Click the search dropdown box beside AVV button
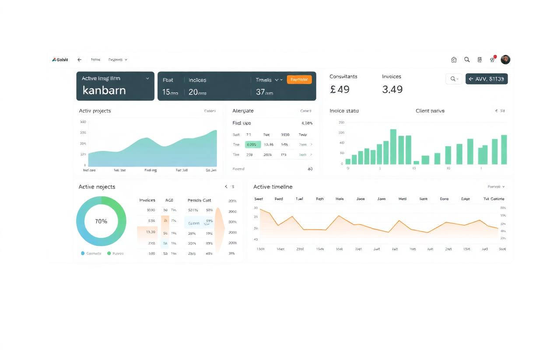Viewport: 560px width, 350px height. 454,79
